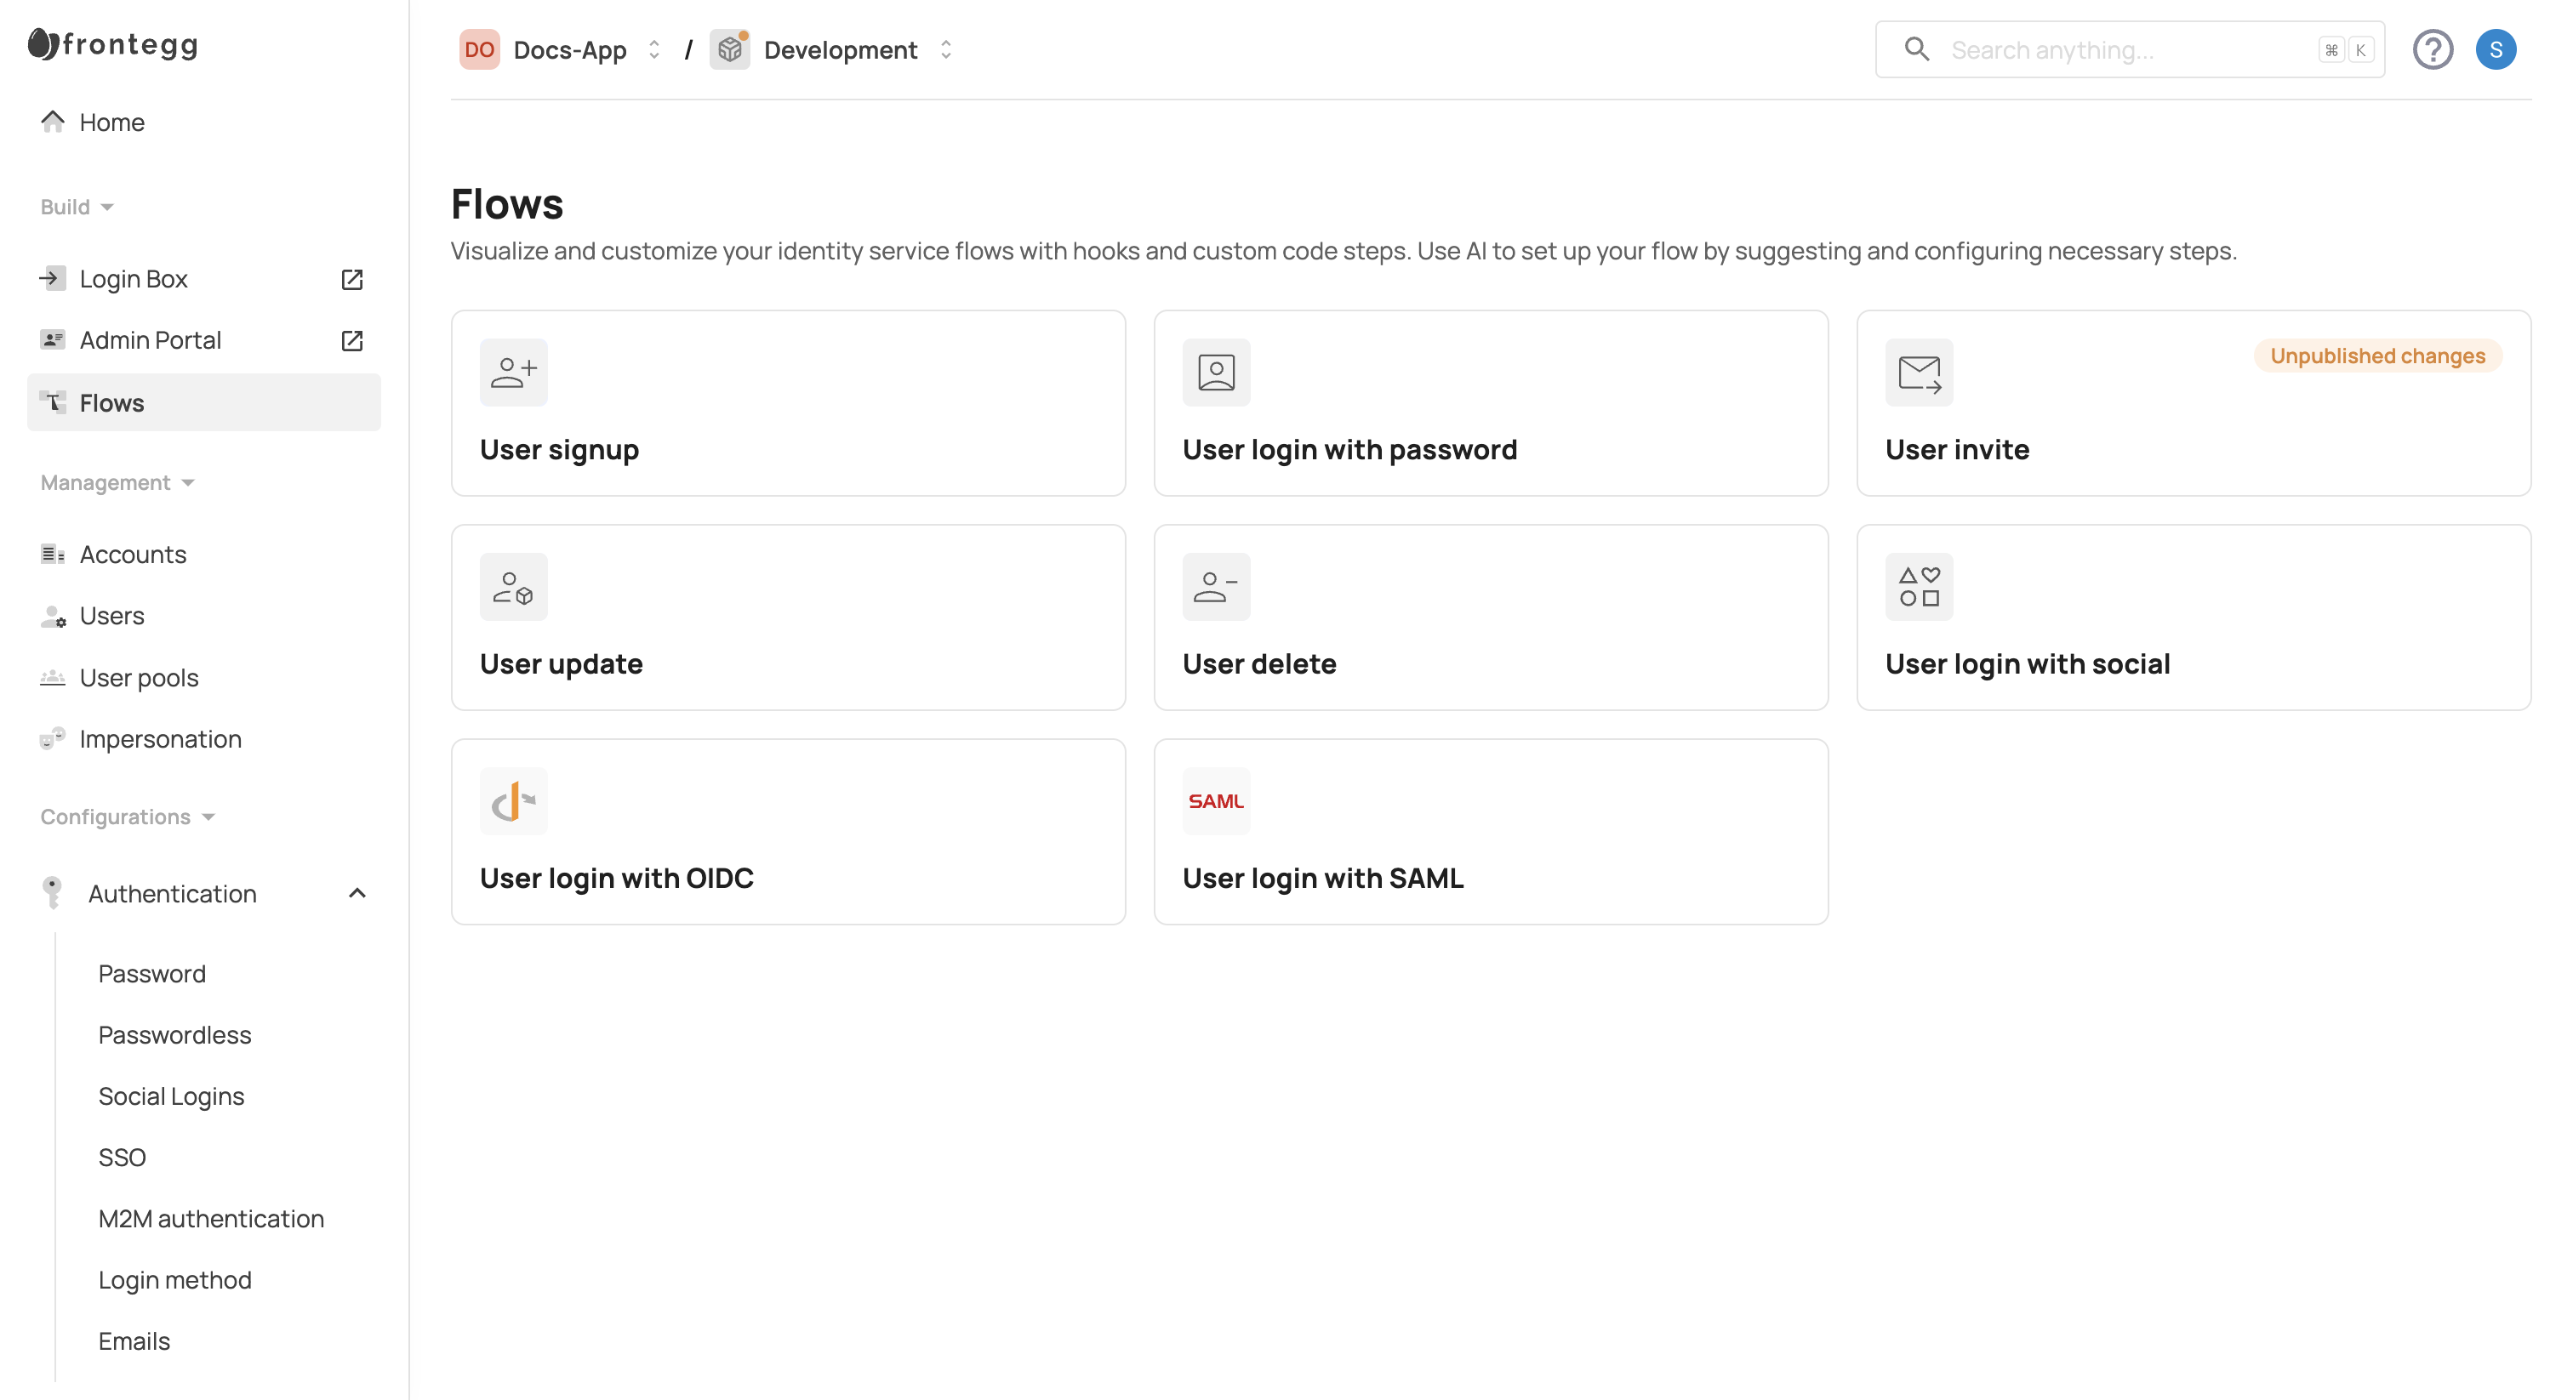Image resolution: width=2573 pixels, height=1400 pixels.
Task: Click the OIDC logo icon
Action: click(513, 801)
